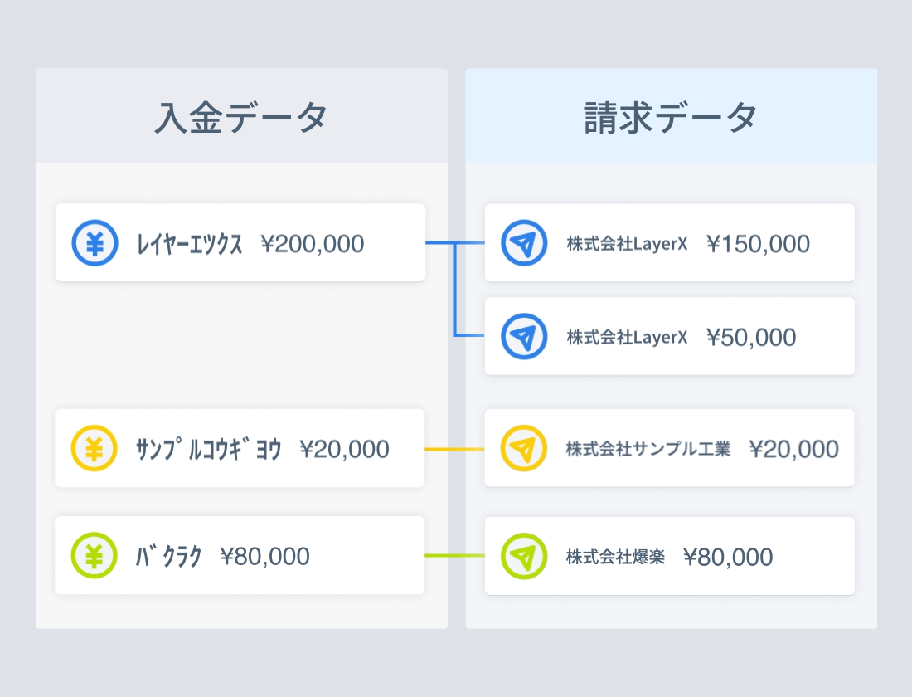Click the blue send icon beside ¥50,000
912x697 pixels.
(x=524, y=337)
